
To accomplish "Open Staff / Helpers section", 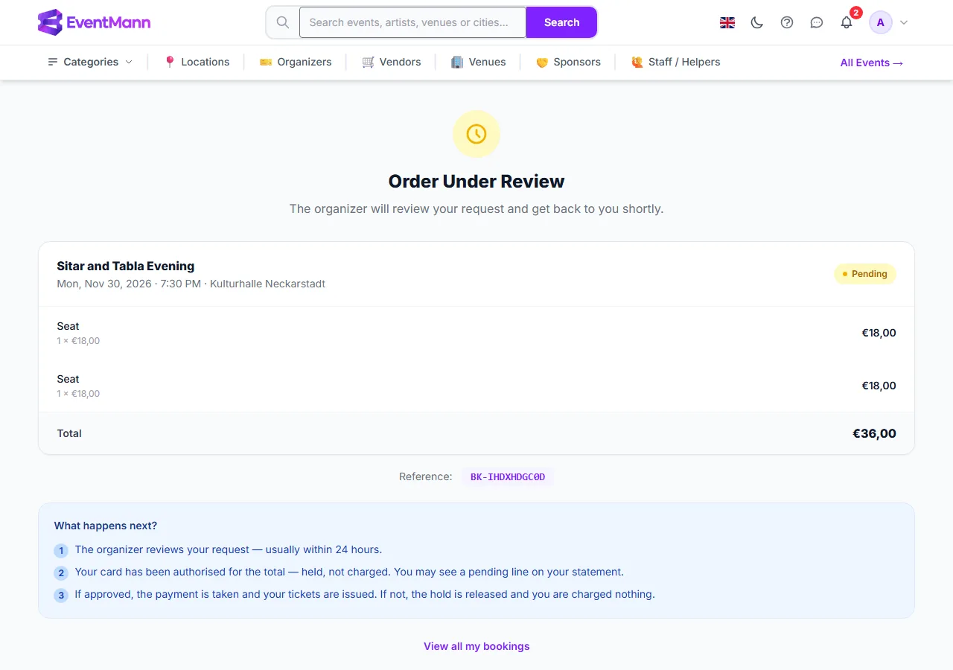I will 675,62.
